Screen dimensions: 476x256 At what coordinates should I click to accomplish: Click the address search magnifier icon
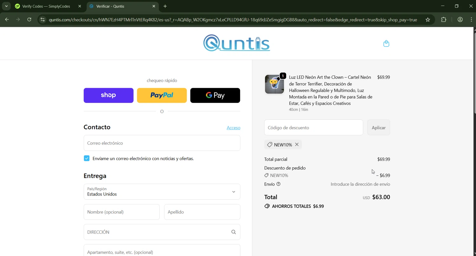tap(234, 232)
